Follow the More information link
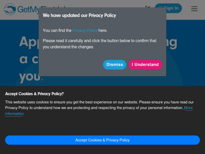Viewport: 205px width, 154px height. coord(188,108)
